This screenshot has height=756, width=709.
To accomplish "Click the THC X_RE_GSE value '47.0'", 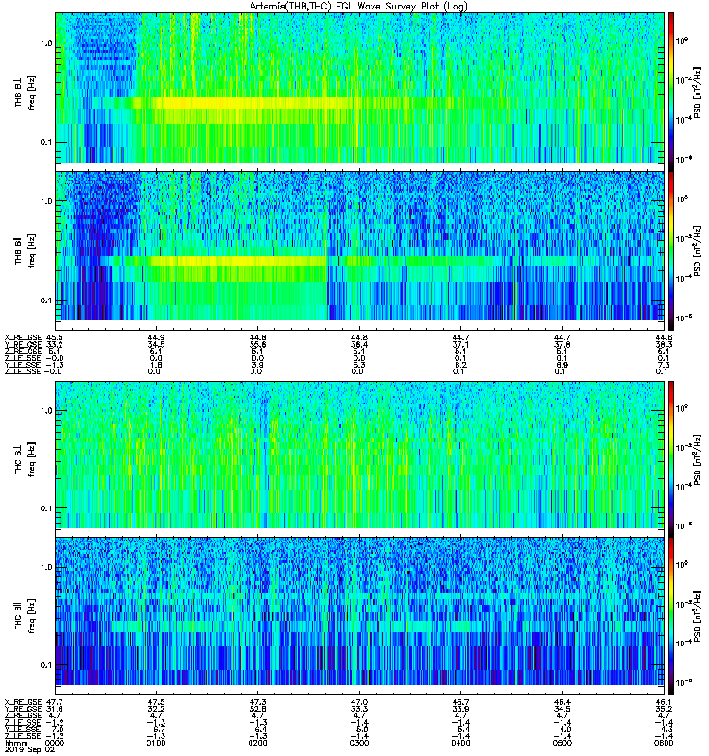I will (x=359, y=702).
